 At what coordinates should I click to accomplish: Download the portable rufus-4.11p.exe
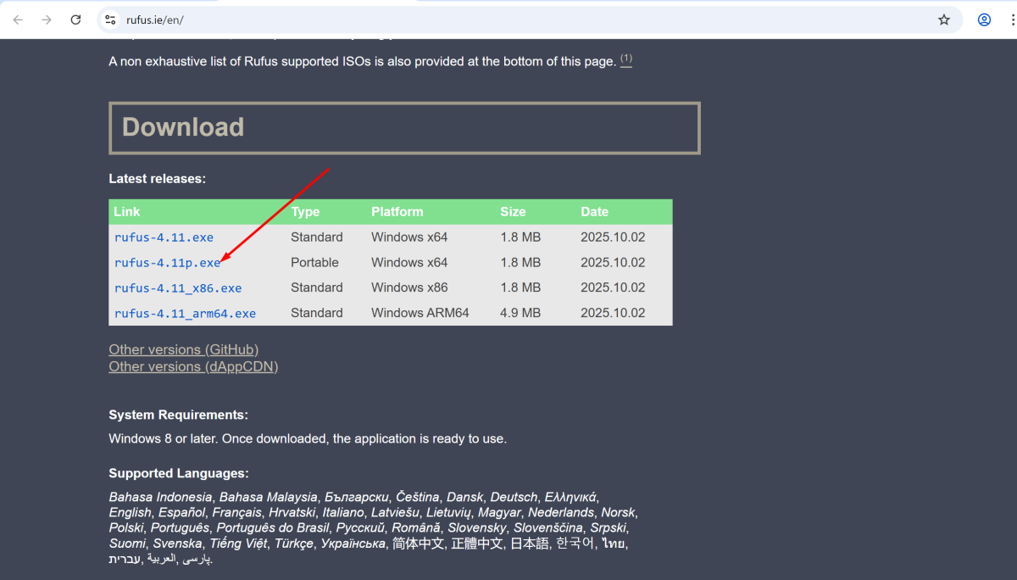(167, 263)
